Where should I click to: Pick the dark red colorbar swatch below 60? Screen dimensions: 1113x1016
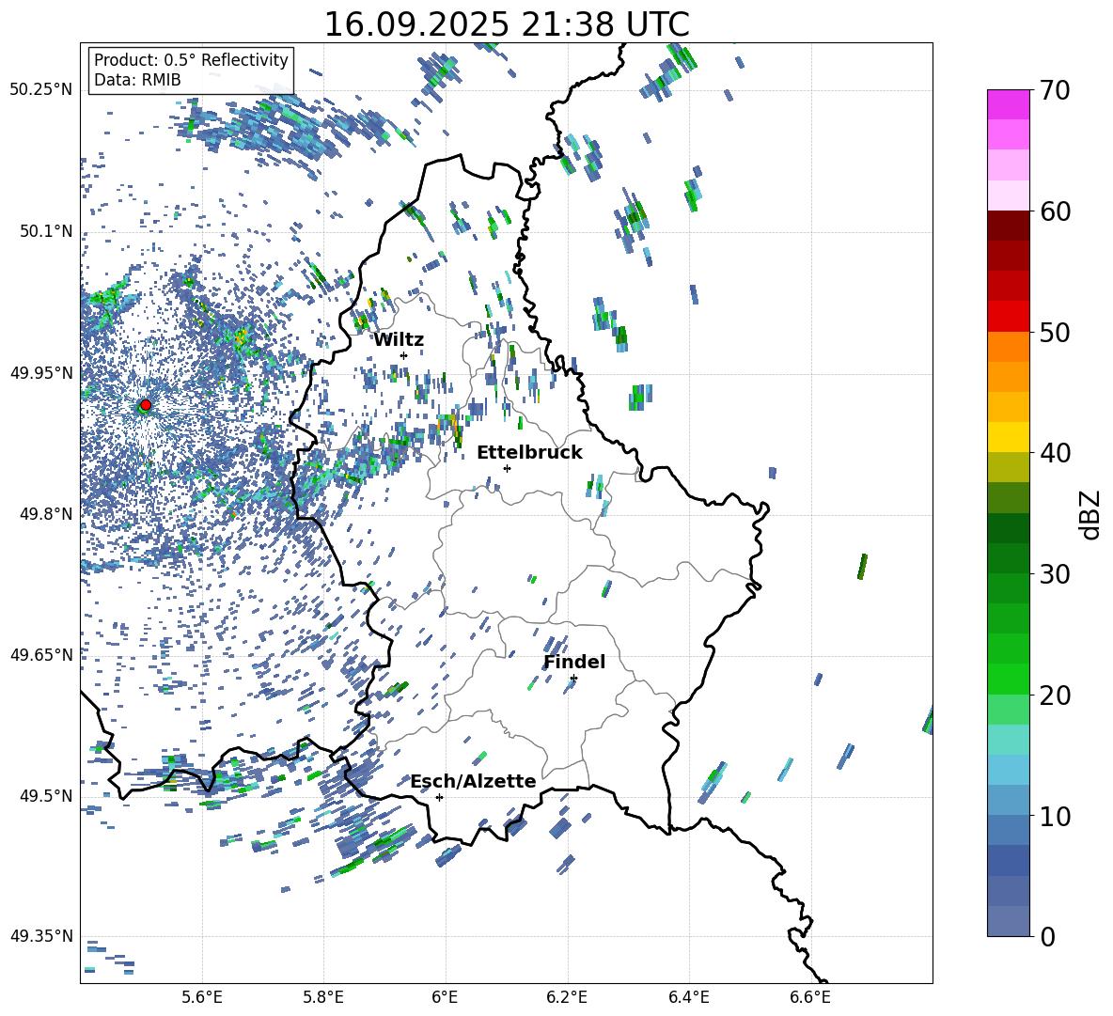tap(1008, 226)
